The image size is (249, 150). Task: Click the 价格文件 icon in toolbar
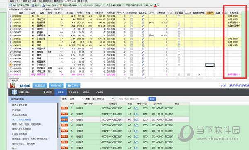click(155, 5)
